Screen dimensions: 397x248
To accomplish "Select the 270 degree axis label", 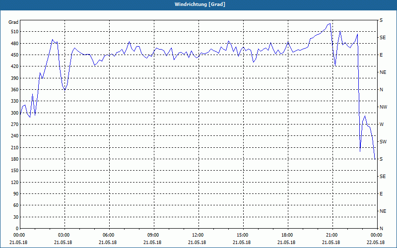I will coord(15,124).
